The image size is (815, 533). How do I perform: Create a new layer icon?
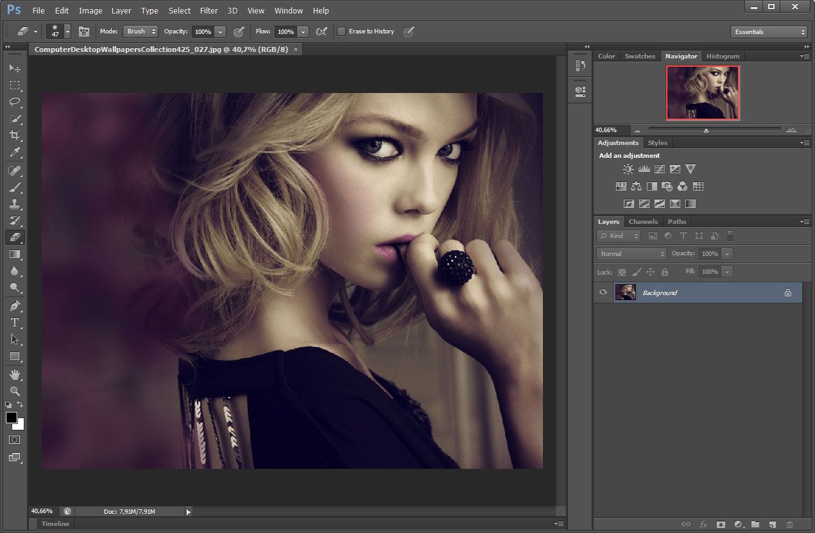[x=773, y=525]
